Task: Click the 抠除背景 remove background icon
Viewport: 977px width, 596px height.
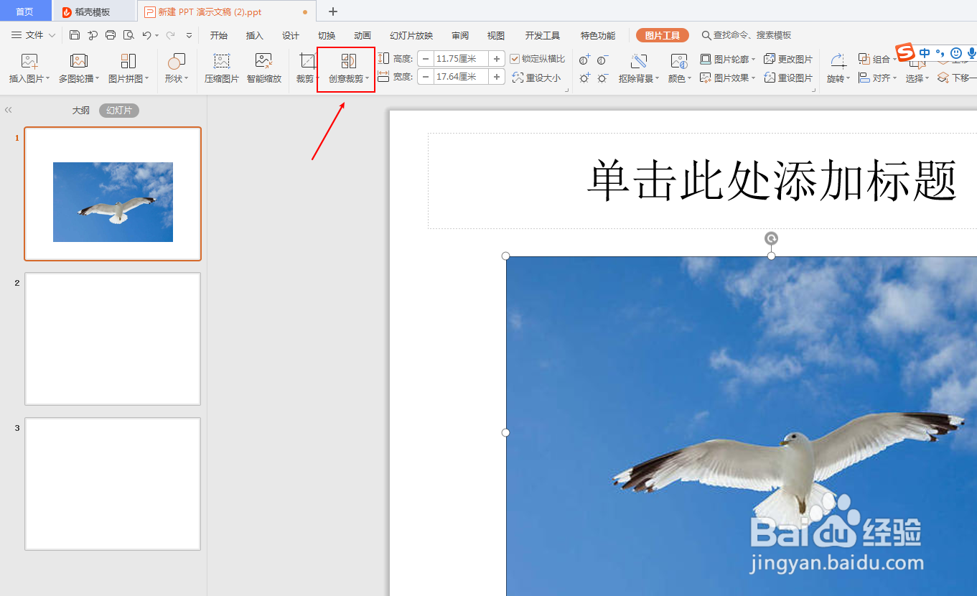Action: click(638, 61)
